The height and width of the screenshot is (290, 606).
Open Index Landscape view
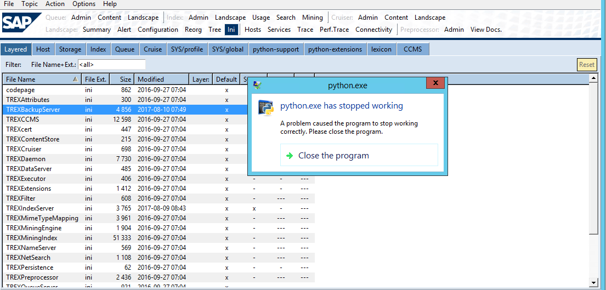[230, 18]
